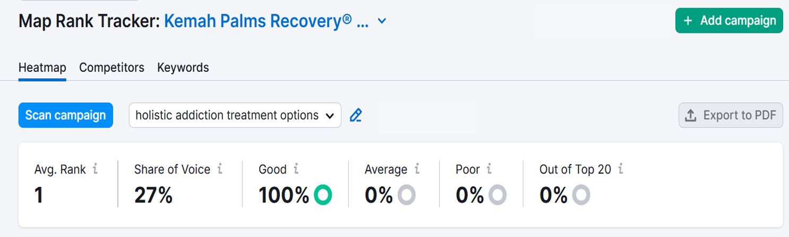Click Export to PDF button

731,115
